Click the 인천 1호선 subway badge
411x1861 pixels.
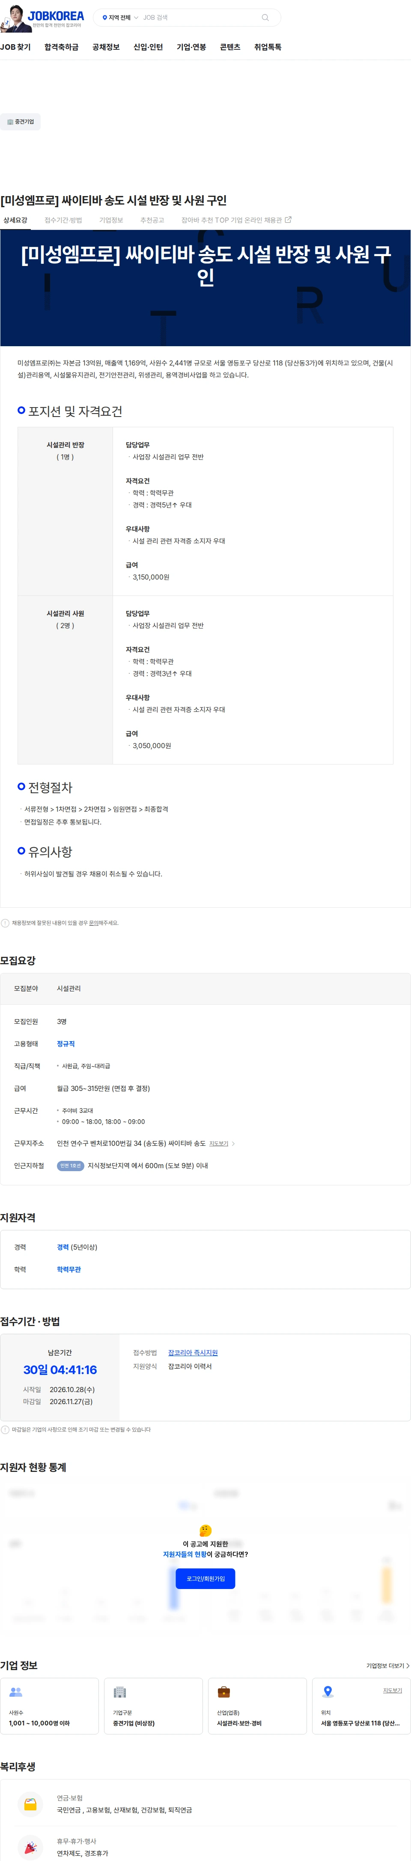71,1165
